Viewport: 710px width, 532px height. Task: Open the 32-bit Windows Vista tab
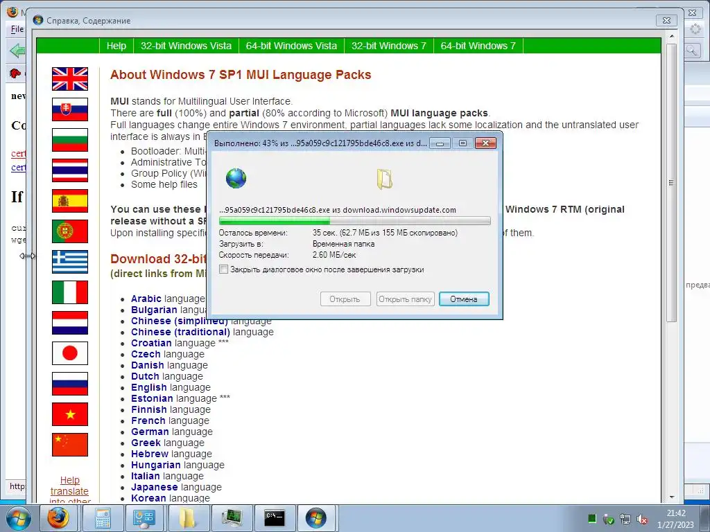tap(186, 46)
